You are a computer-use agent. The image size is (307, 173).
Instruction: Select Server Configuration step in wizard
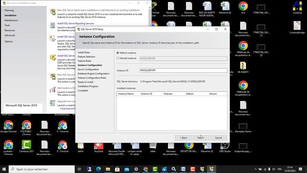[x=88, y=69]
